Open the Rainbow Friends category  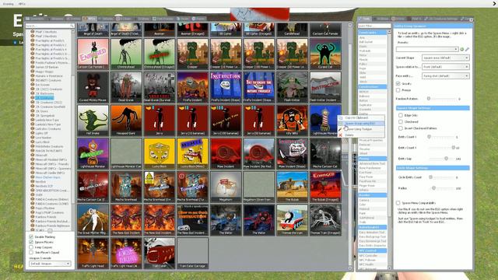46,217
